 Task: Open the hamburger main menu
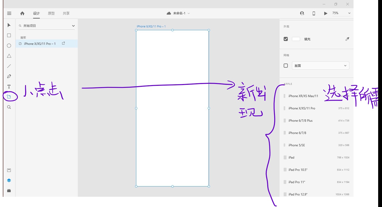(9, 13)
